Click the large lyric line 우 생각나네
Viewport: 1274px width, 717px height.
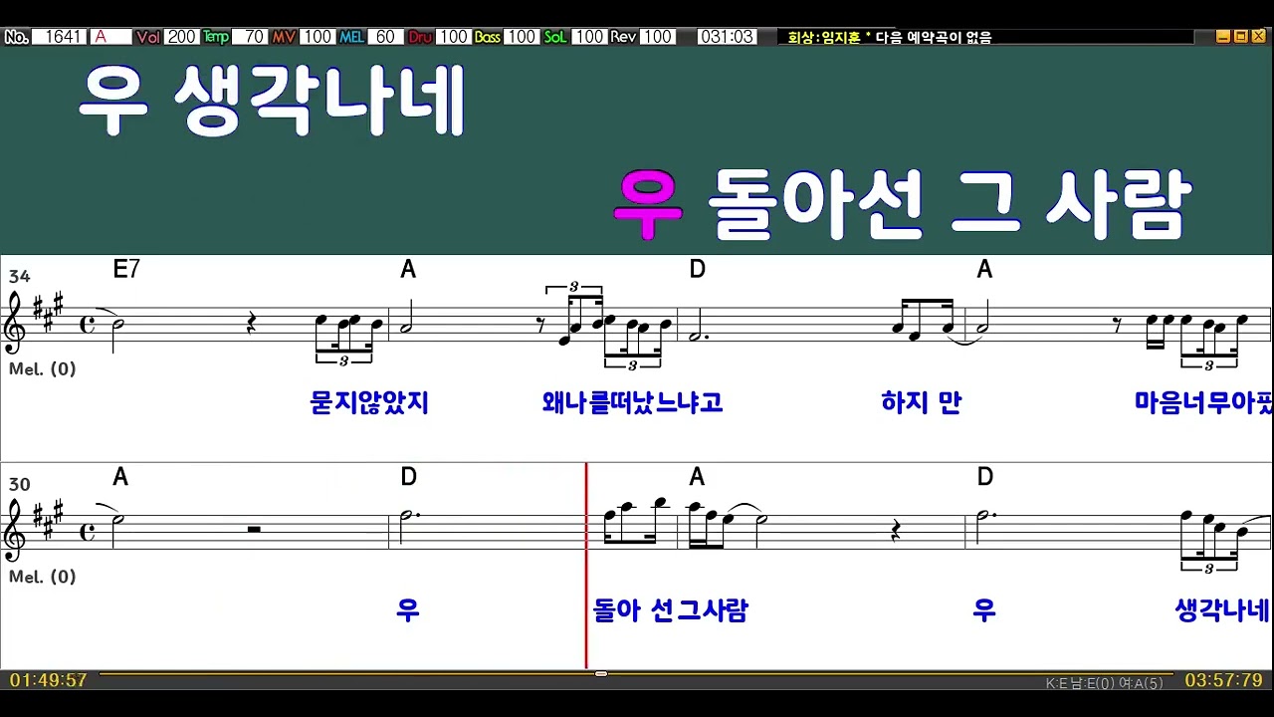pos(272,104)
